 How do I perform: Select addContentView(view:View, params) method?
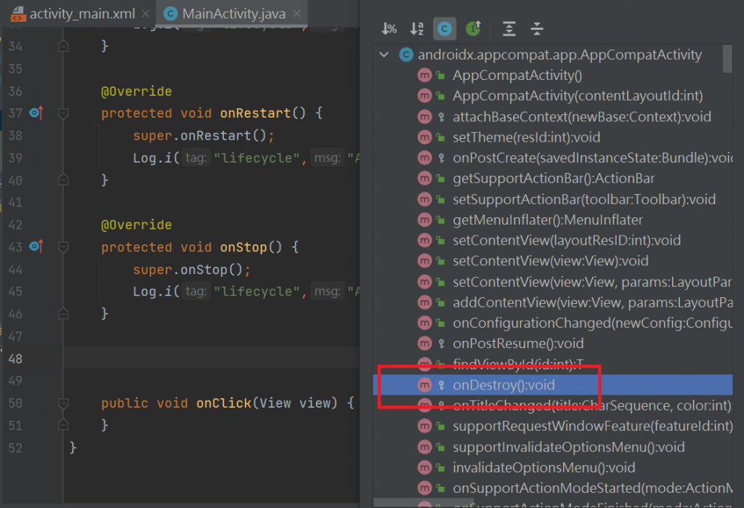[x=592, y=302]
